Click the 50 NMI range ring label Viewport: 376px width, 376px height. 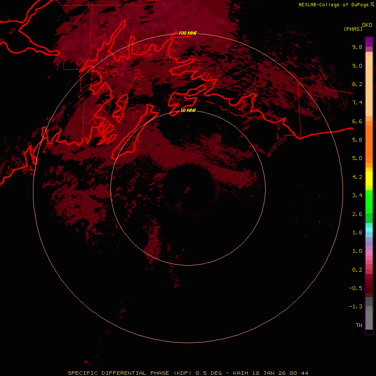(188, 111)
